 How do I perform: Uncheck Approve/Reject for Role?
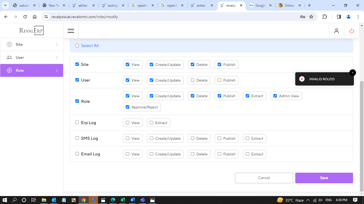pos(127,107)
